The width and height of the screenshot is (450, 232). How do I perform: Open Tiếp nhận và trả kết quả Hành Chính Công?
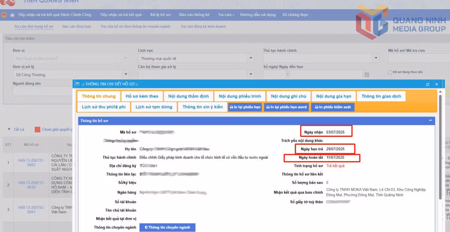coord(54,14)
